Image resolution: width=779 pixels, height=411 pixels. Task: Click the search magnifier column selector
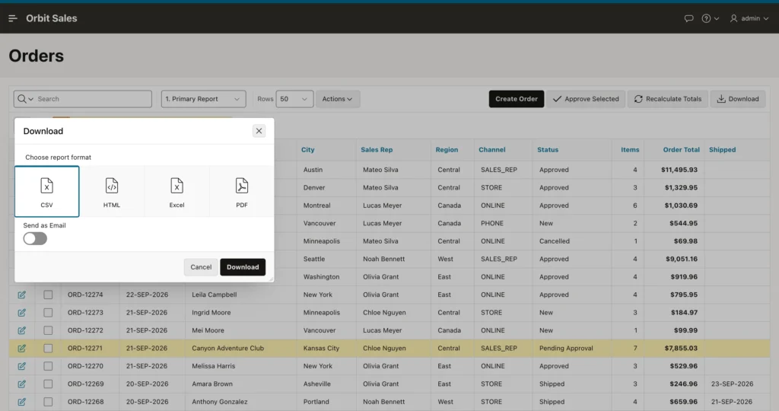point(25,99)
